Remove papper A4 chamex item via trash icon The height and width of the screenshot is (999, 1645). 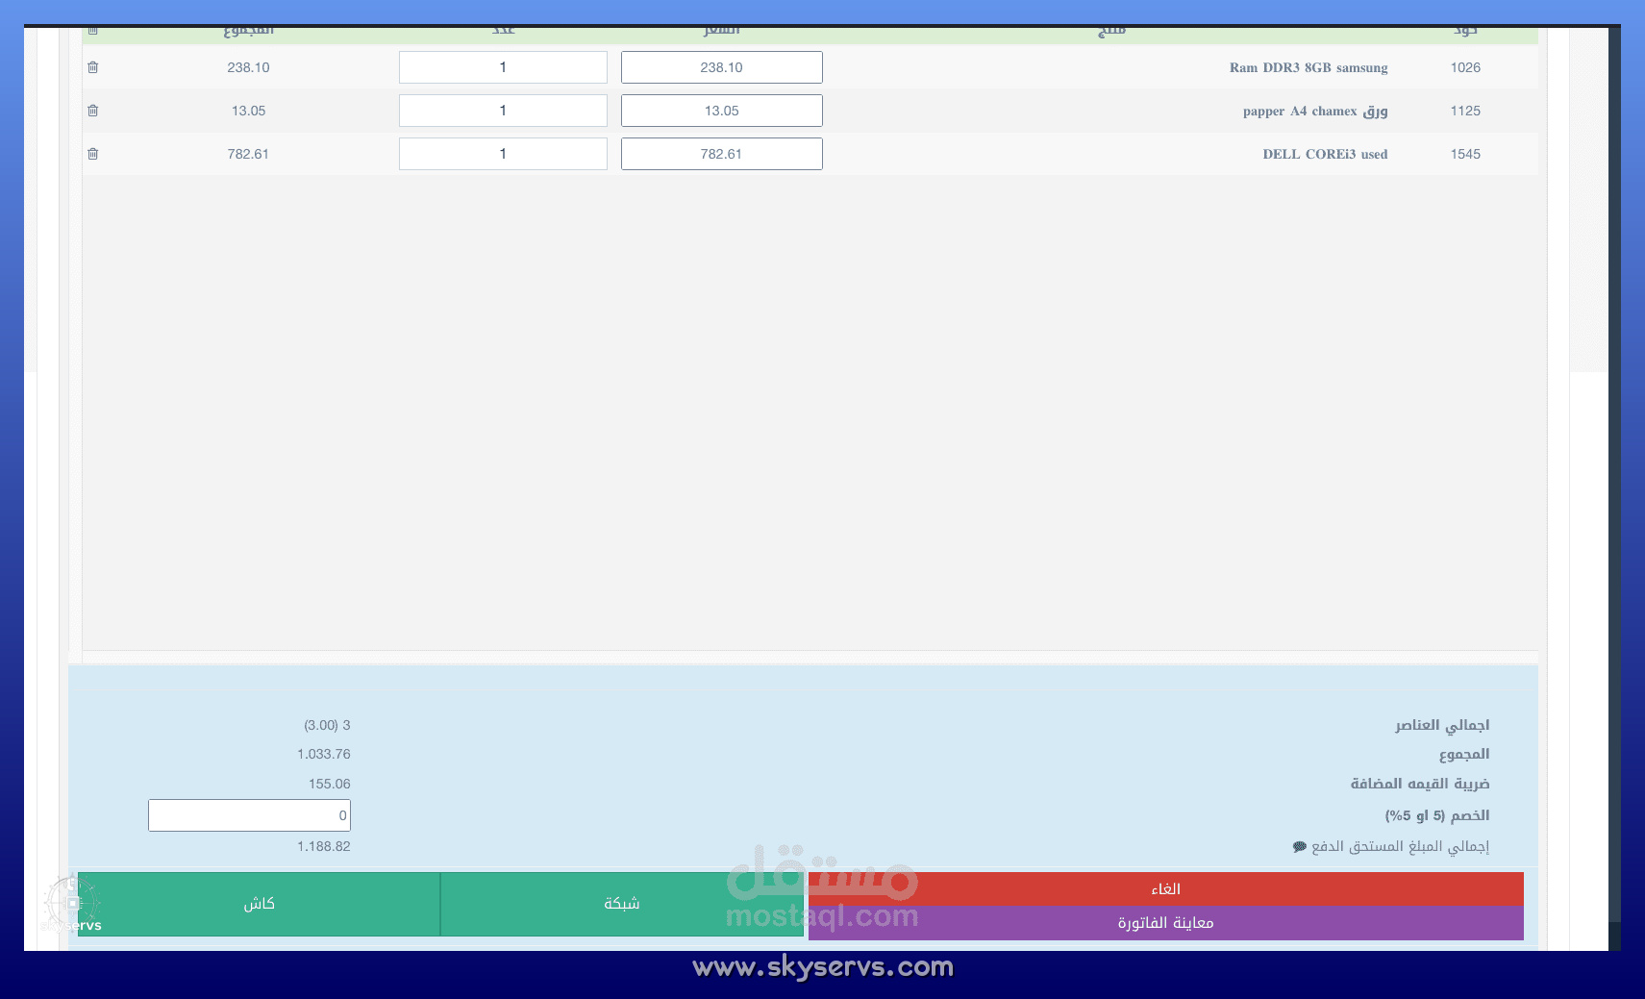click(93, 111)
